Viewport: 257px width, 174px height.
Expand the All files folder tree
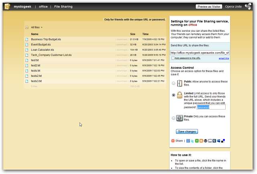(27, 27)
